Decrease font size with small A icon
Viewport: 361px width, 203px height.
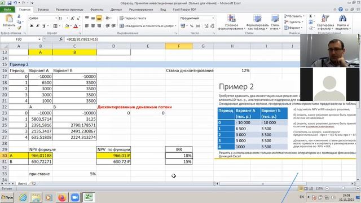pyautogui.click(x=78, y=18)
